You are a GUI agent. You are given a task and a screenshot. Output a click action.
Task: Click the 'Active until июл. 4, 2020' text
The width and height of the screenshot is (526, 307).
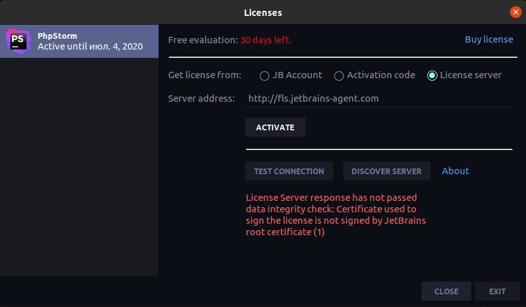point(90,46)
